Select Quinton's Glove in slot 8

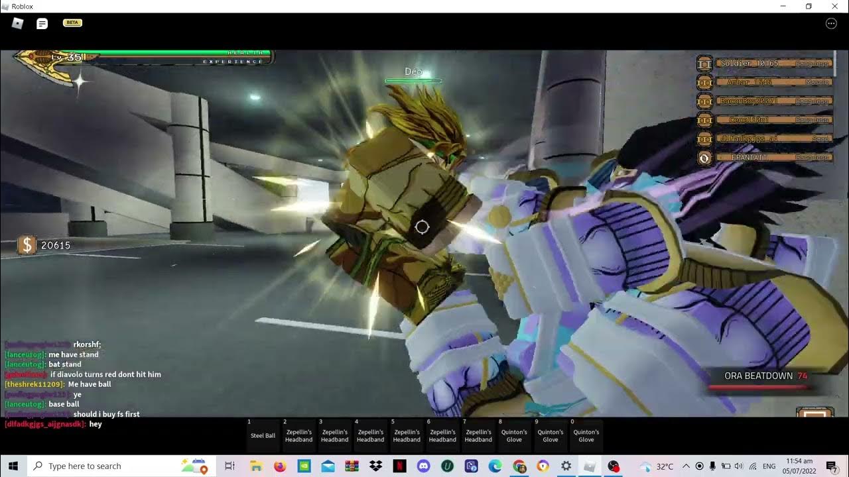513,435
